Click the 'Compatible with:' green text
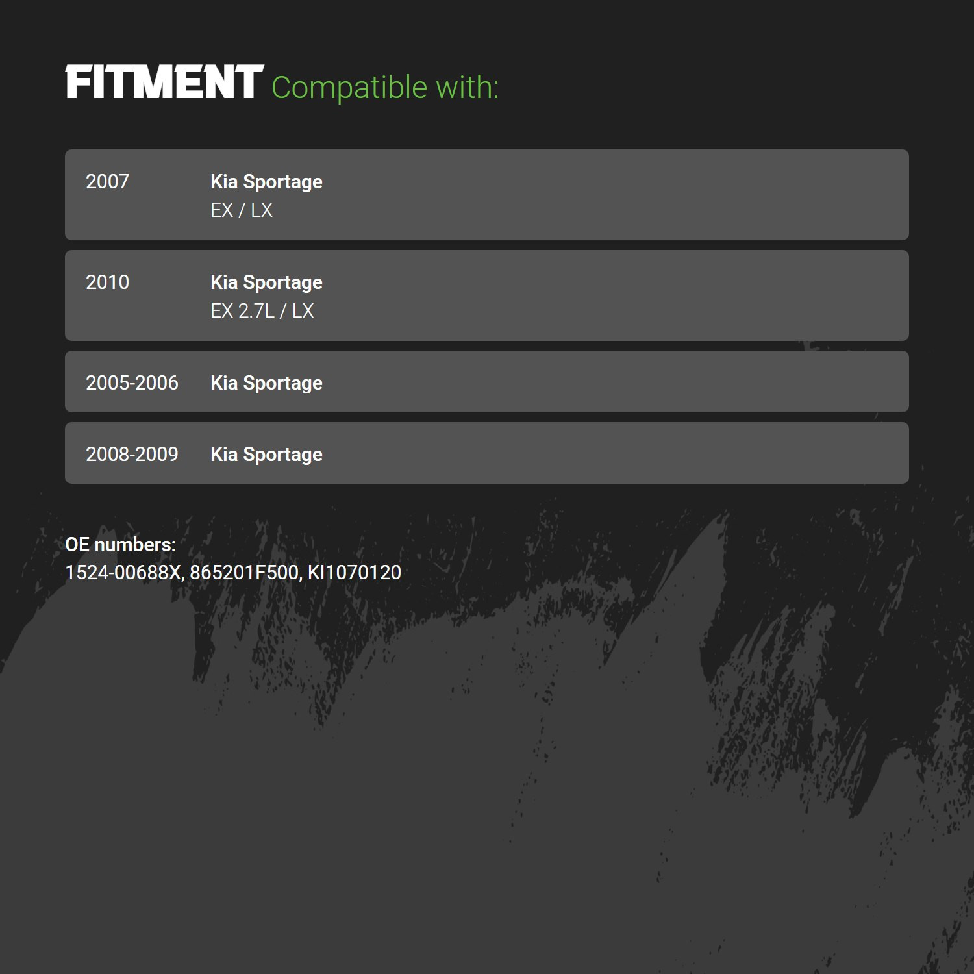The width and height of the screenshot is (974, 974). 385,88
